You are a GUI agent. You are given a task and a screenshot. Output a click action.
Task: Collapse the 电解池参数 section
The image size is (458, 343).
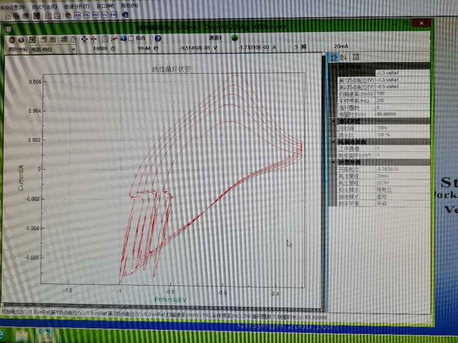(x=333, y=142)
